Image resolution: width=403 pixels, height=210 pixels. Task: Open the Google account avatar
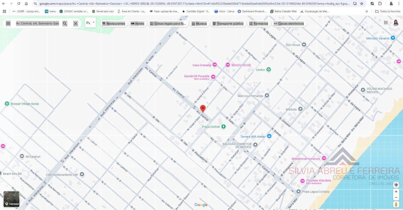pyautogui.click(x=396, y=22)
